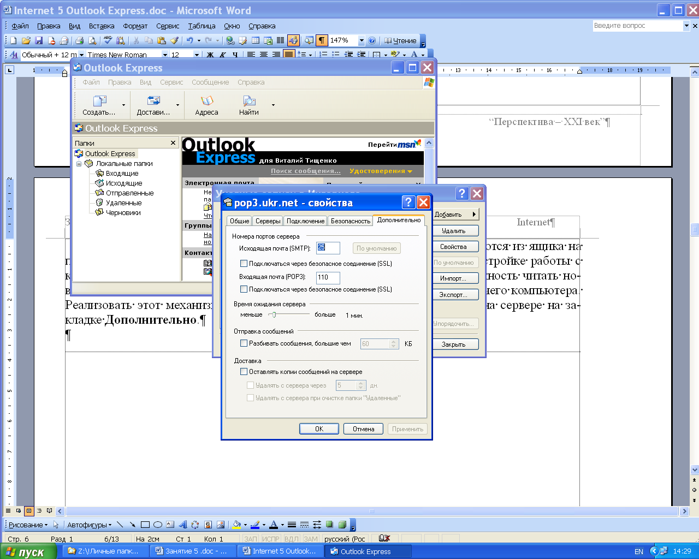Viewport: 699px width, 559px height.
Task: Switch to the Серверы tab
Action: [268, 221]
